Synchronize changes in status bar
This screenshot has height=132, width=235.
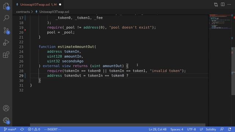(x=22, y=129)
